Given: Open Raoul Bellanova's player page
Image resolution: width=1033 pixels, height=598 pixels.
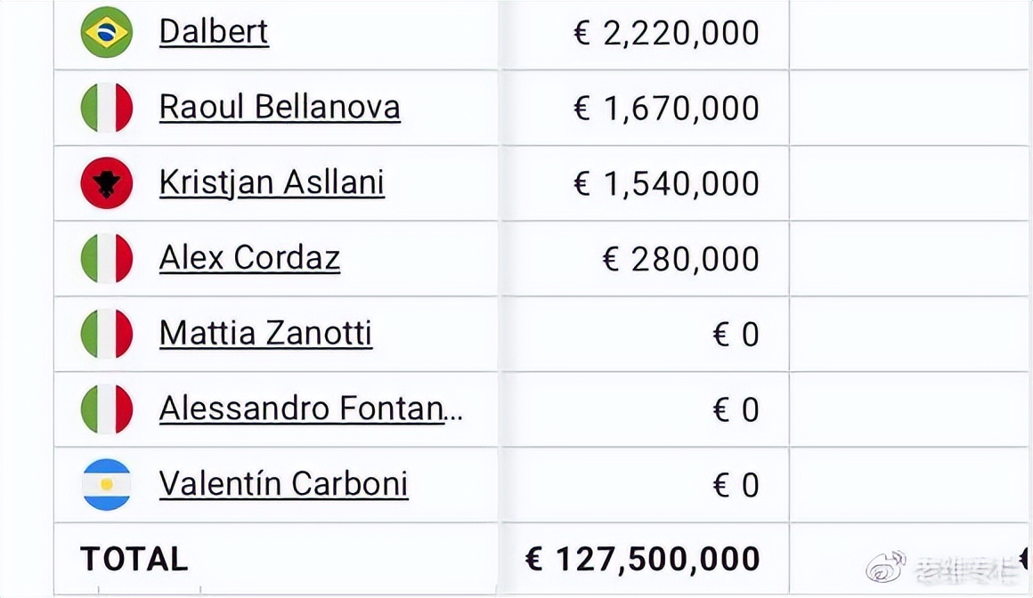Looking at the screenshot, I should click(280, 108).
